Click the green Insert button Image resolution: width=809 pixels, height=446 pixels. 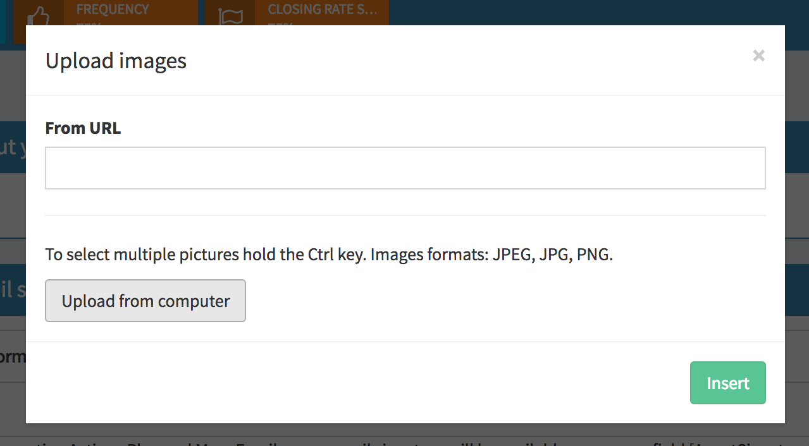(727, 383)
